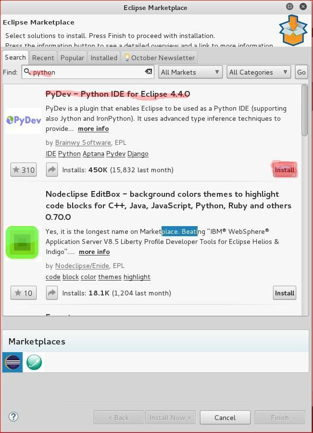
Task: Open more info for PyDev
Action: [x=93, y=128]
